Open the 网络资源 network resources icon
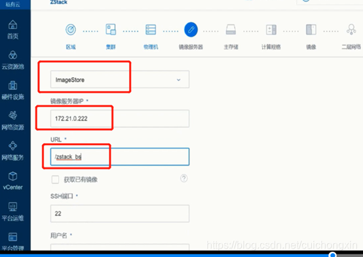363x257 pixels. point(12,115)
